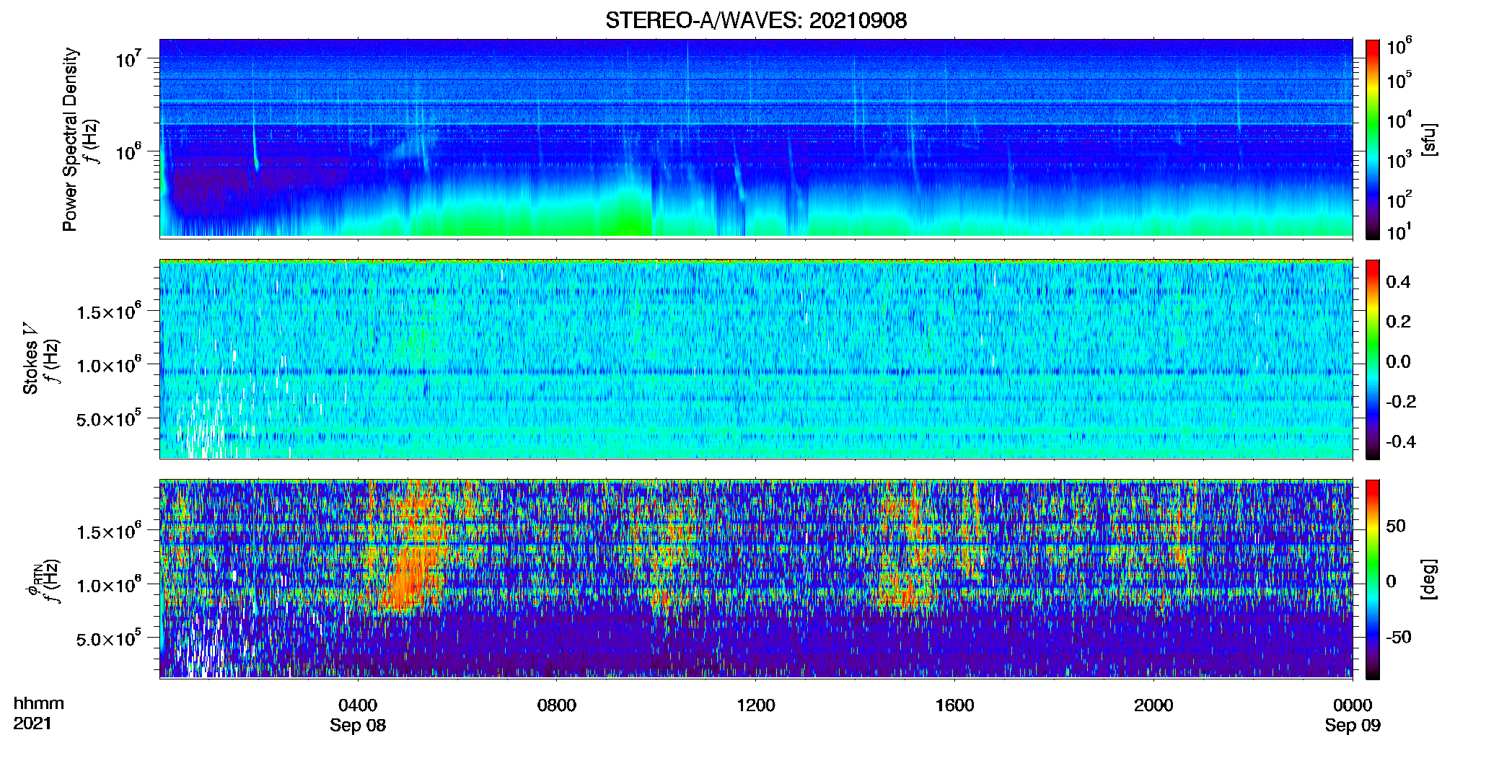The width and height of the screenshot is (1512, 779).
Task: Click the hhmm time format label
Action: coord(39,703)
